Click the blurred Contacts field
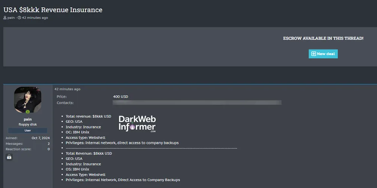Screen dimensions: 377x188 point(197,103)
